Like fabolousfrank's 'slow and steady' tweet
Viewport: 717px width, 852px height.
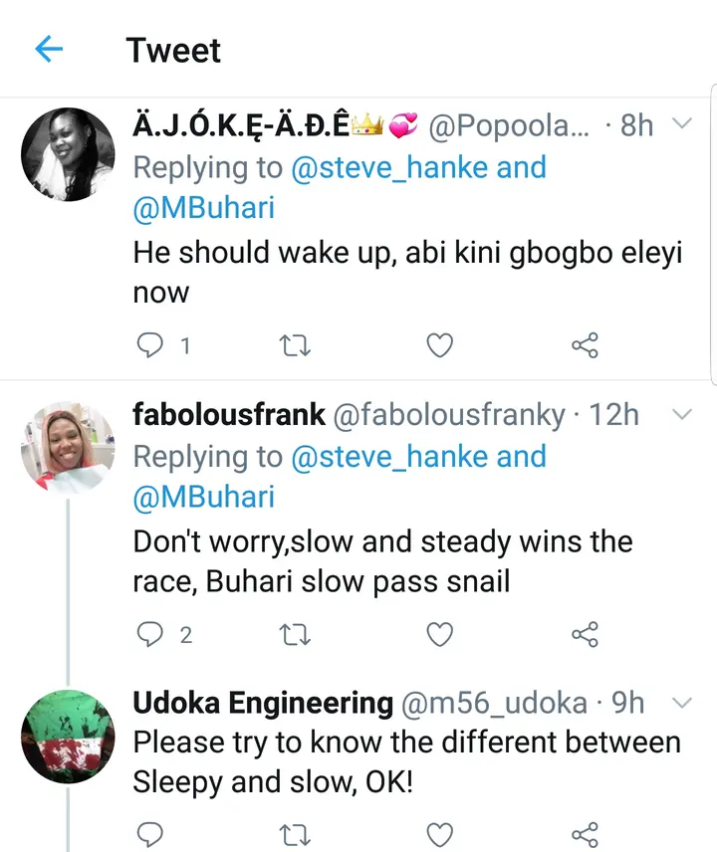439,634
